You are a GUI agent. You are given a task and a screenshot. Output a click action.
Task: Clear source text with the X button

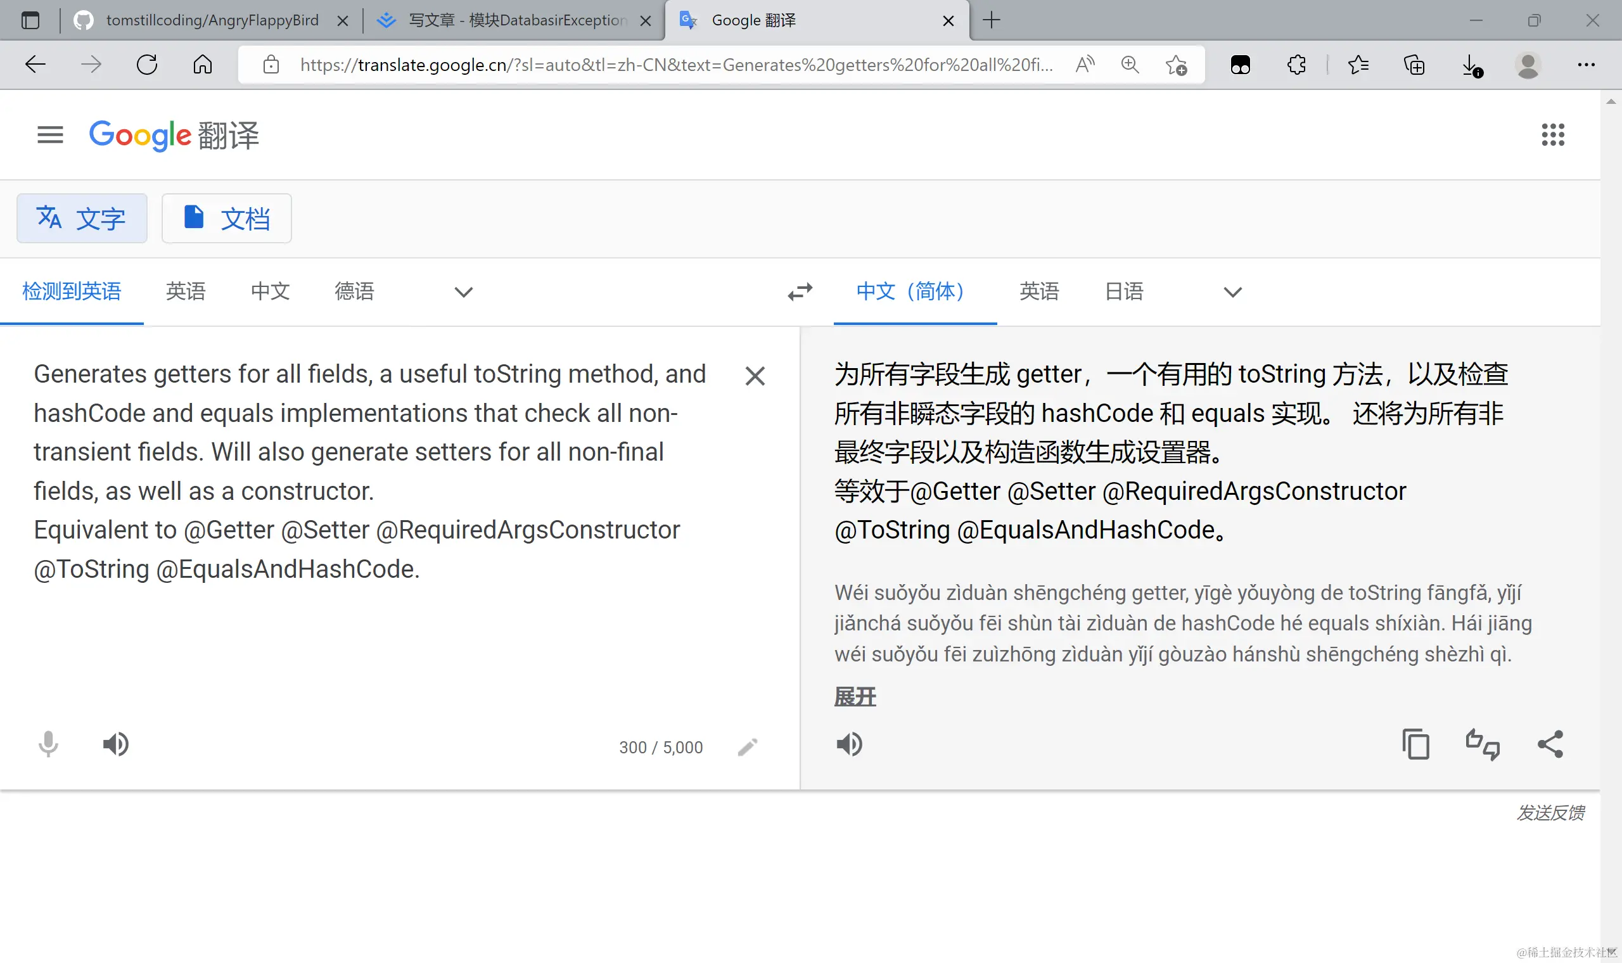pos(755,376)
